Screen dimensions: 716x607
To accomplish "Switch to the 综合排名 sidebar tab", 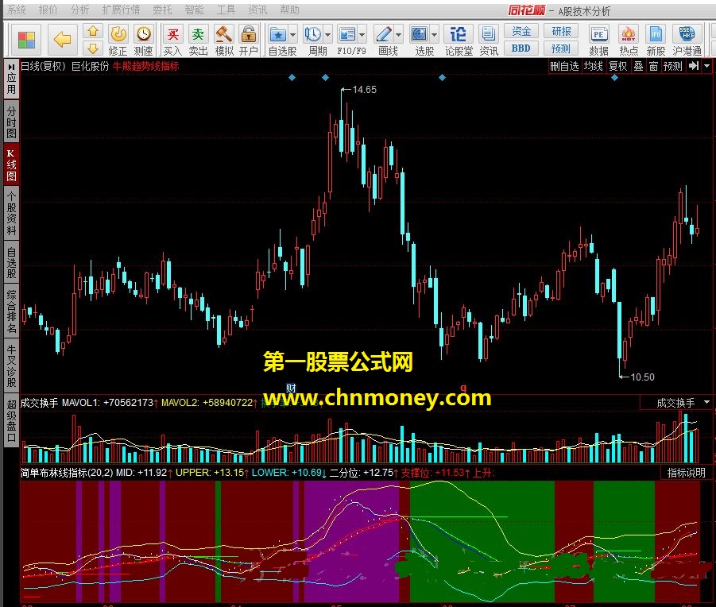I will [11, 311].
